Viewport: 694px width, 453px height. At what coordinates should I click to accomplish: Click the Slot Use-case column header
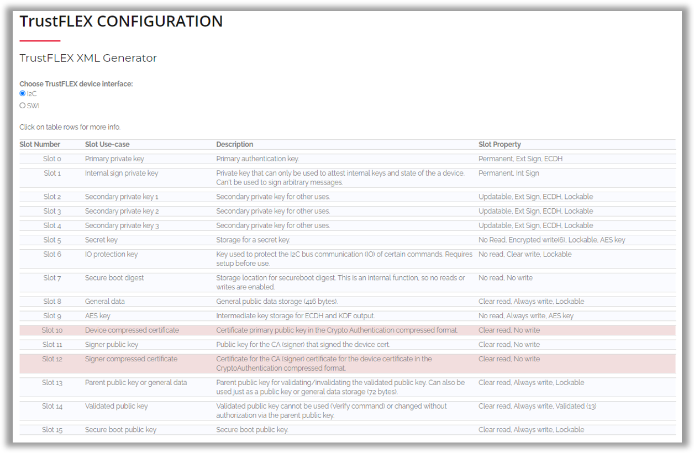107,145
